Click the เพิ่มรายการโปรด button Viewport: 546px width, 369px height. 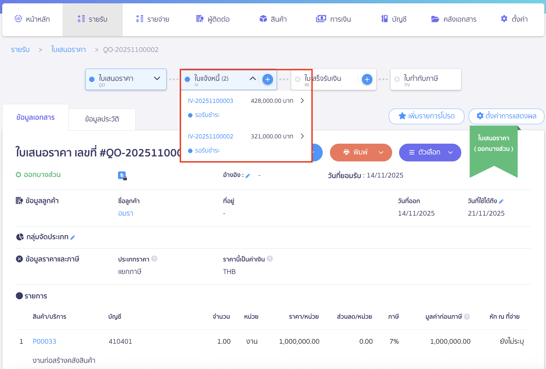pos(426,116)
